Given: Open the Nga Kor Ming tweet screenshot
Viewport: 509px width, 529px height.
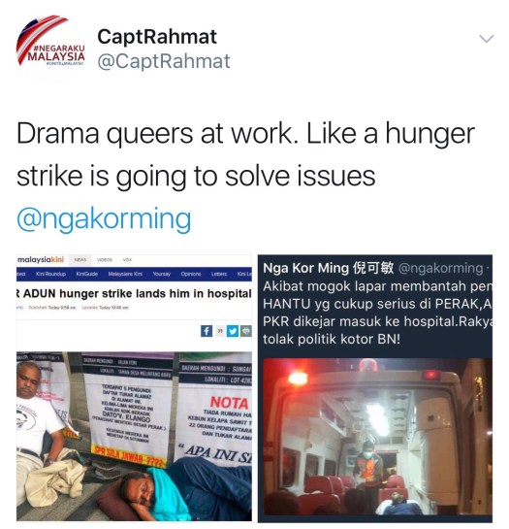Looking at the screenshot, I should [375, 387].
